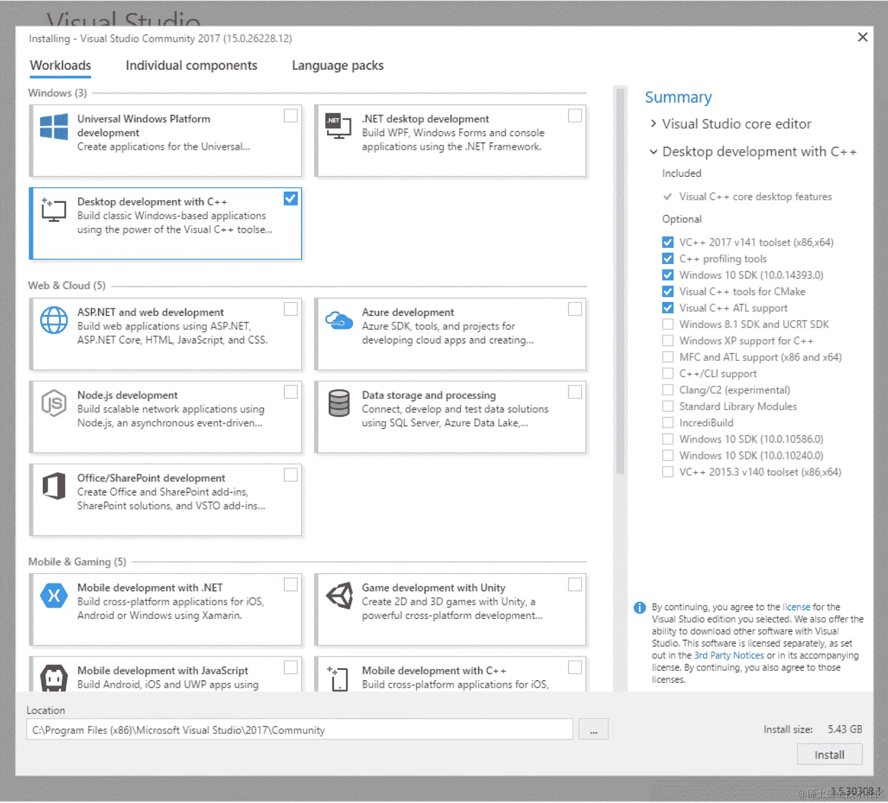
Task: Enable Windows 10 SDK (10.0.10586.0) option
Action: [668, 439]
